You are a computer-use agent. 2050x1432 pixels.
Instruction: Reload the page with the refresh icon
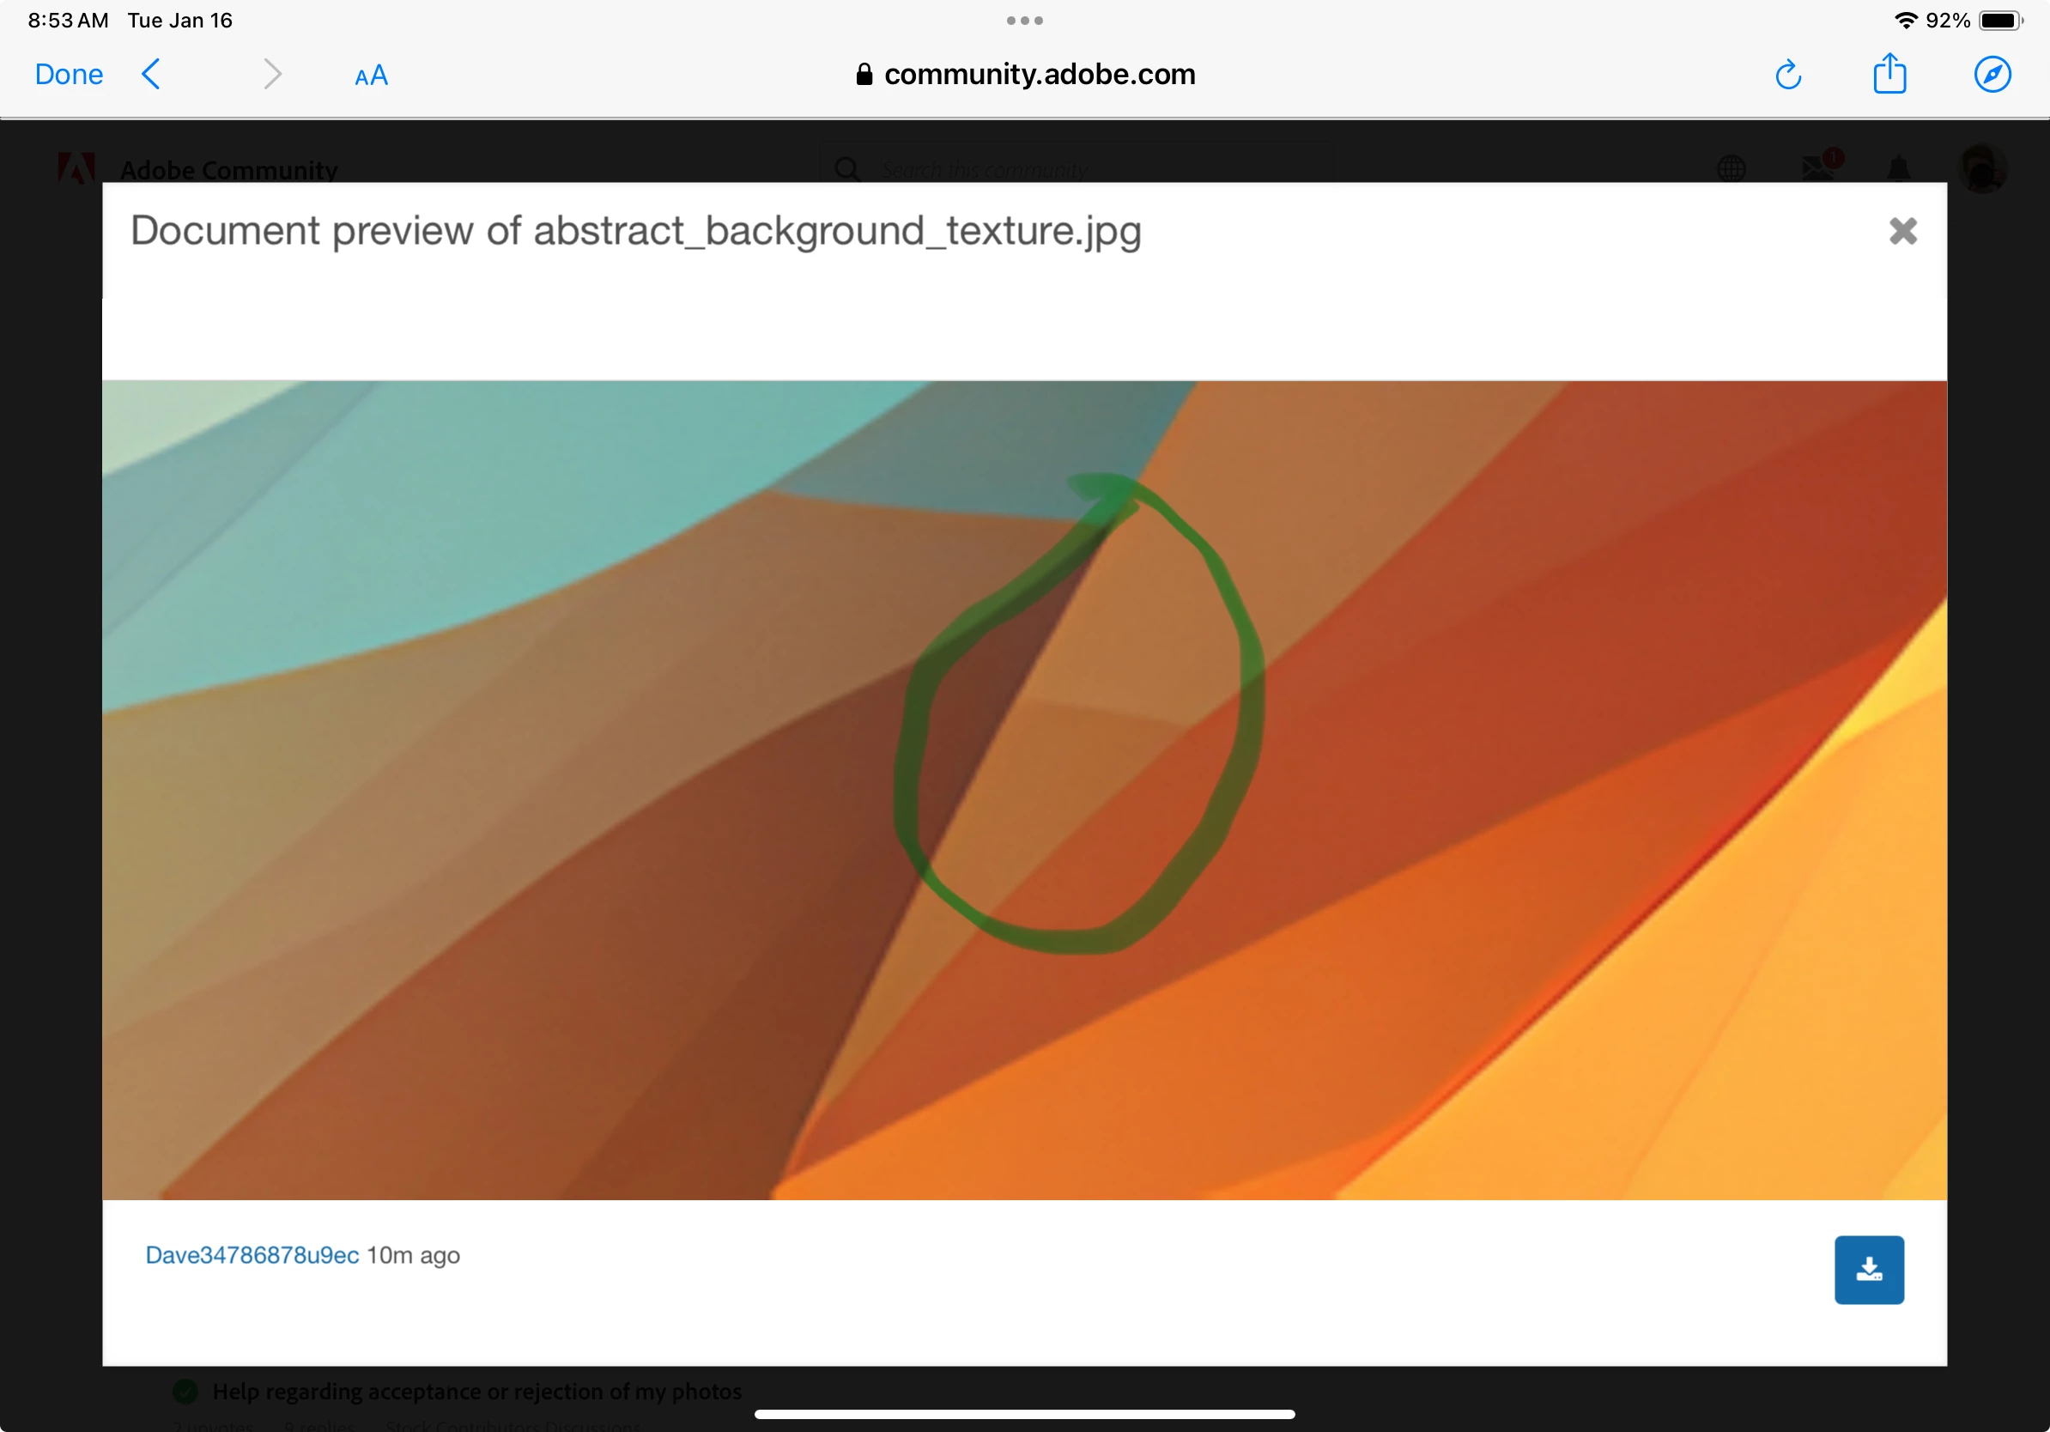tap(1787, 74)
